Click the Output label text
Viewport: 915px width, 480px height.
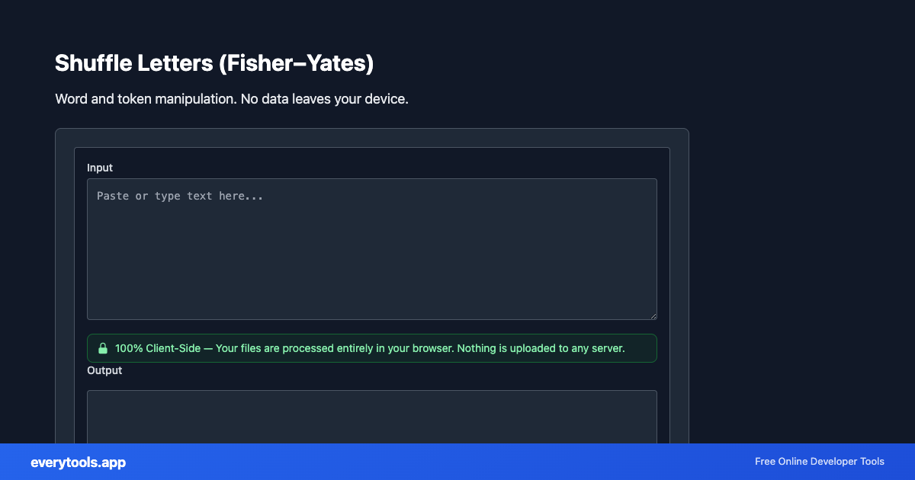click(x=104, y=370)
